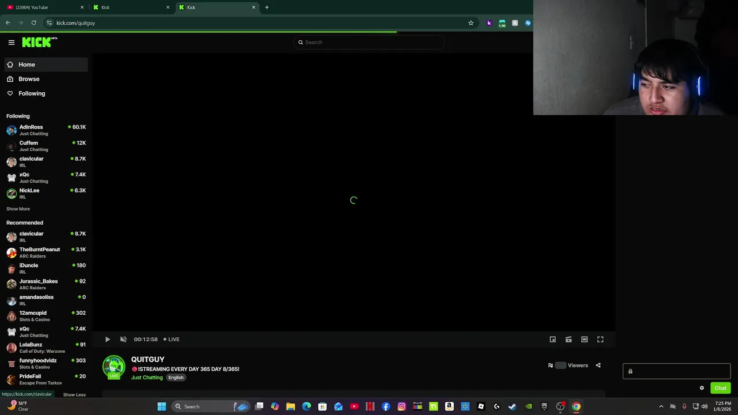This screenshot has height=415, width=738.
Task: Expand Following list with Show More
Action: (x=18, y=209)
